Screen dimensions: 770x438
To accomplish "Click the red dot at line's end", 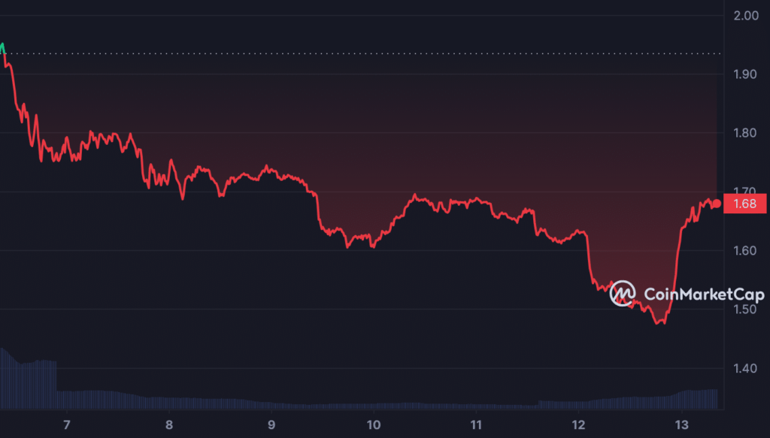I will click(x=716, y=204).
